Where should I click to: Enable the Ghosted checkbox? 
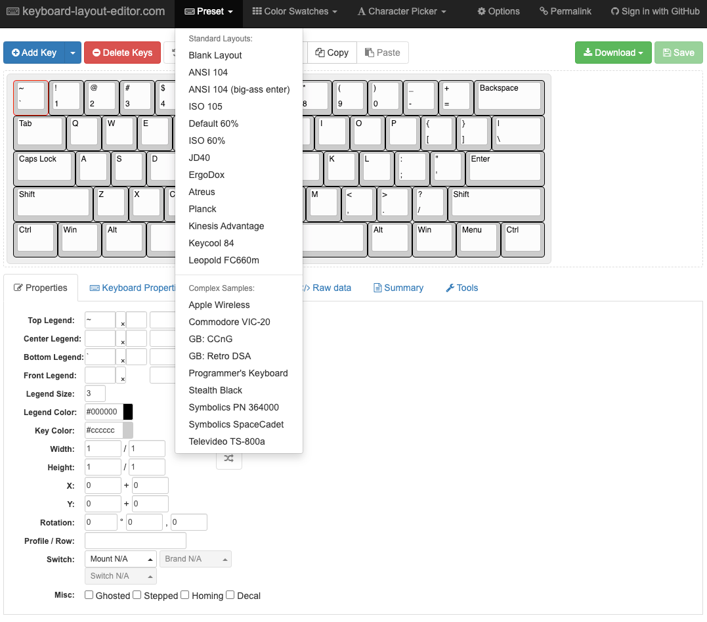89,595
